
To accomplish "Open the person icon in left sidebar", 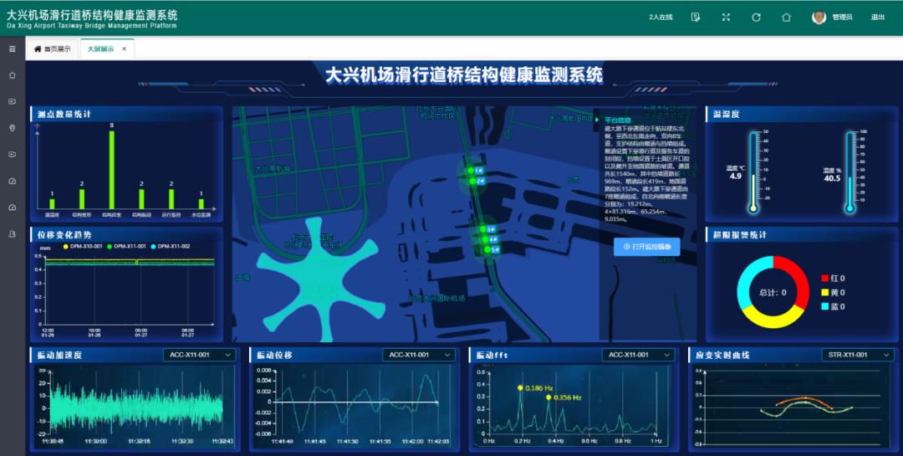I will 12,233.
